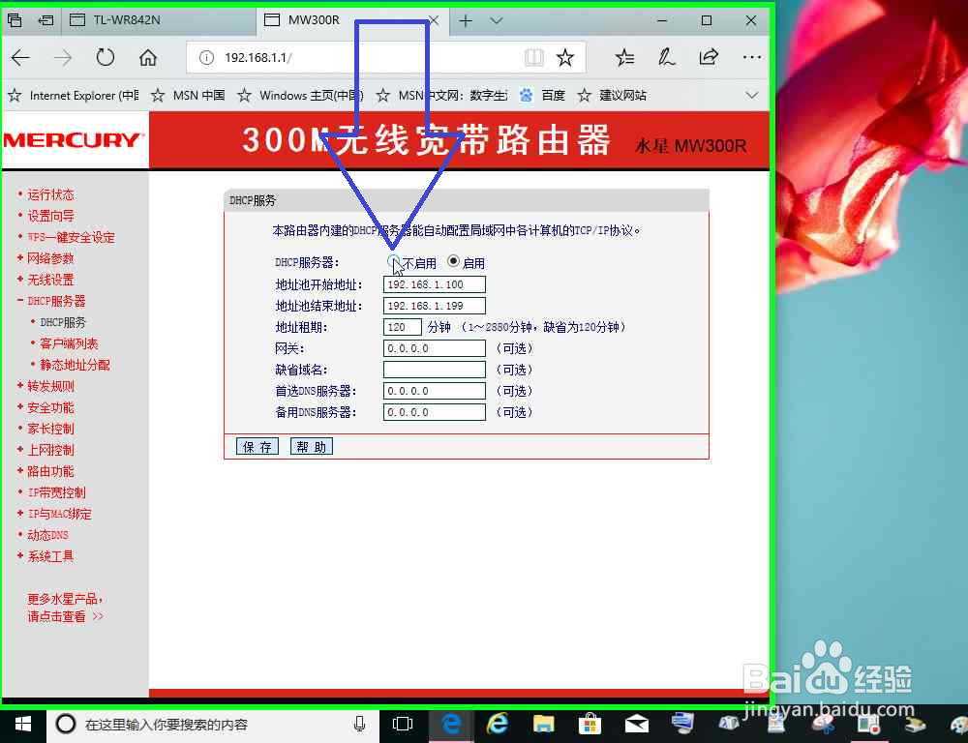Viewport: 968px width, 743px height.
Task: Select DHCP 启用 radio button
Action: [454, 261]
